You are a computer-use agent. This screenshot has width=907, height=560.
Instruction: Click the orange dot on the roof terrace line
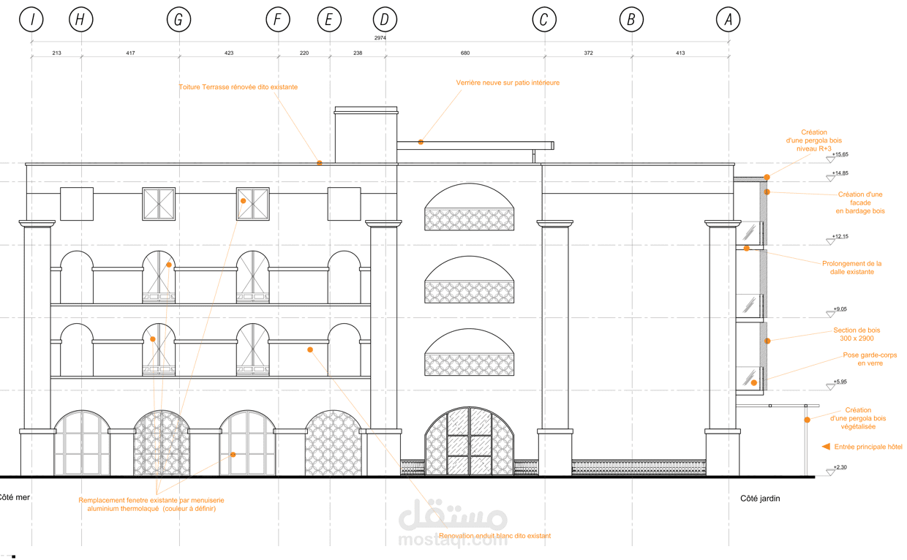[x=320, y=162]
